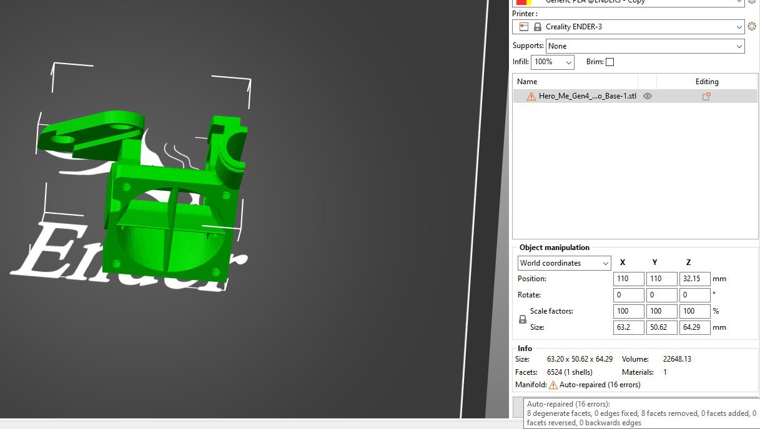760x429 pixels.
Task: Hide the Hero_Me_Gen4 object with eye icon
Action: [648, 97]
